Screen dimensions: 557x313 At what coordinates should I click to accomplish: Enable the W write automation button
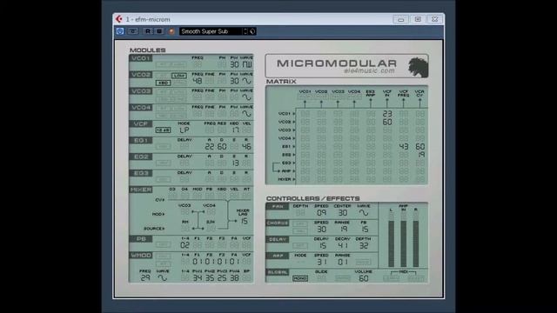pos(159,31)
